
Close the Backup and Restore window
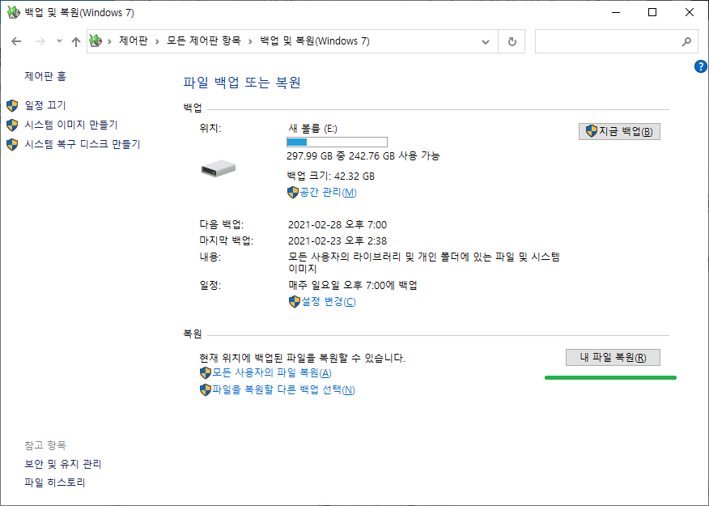[x=690, y=12]
